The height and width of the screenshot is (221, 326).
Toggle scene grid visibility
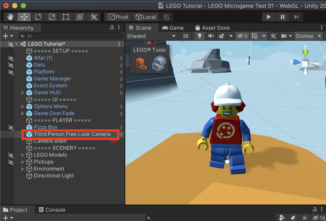tap(255, 36)
